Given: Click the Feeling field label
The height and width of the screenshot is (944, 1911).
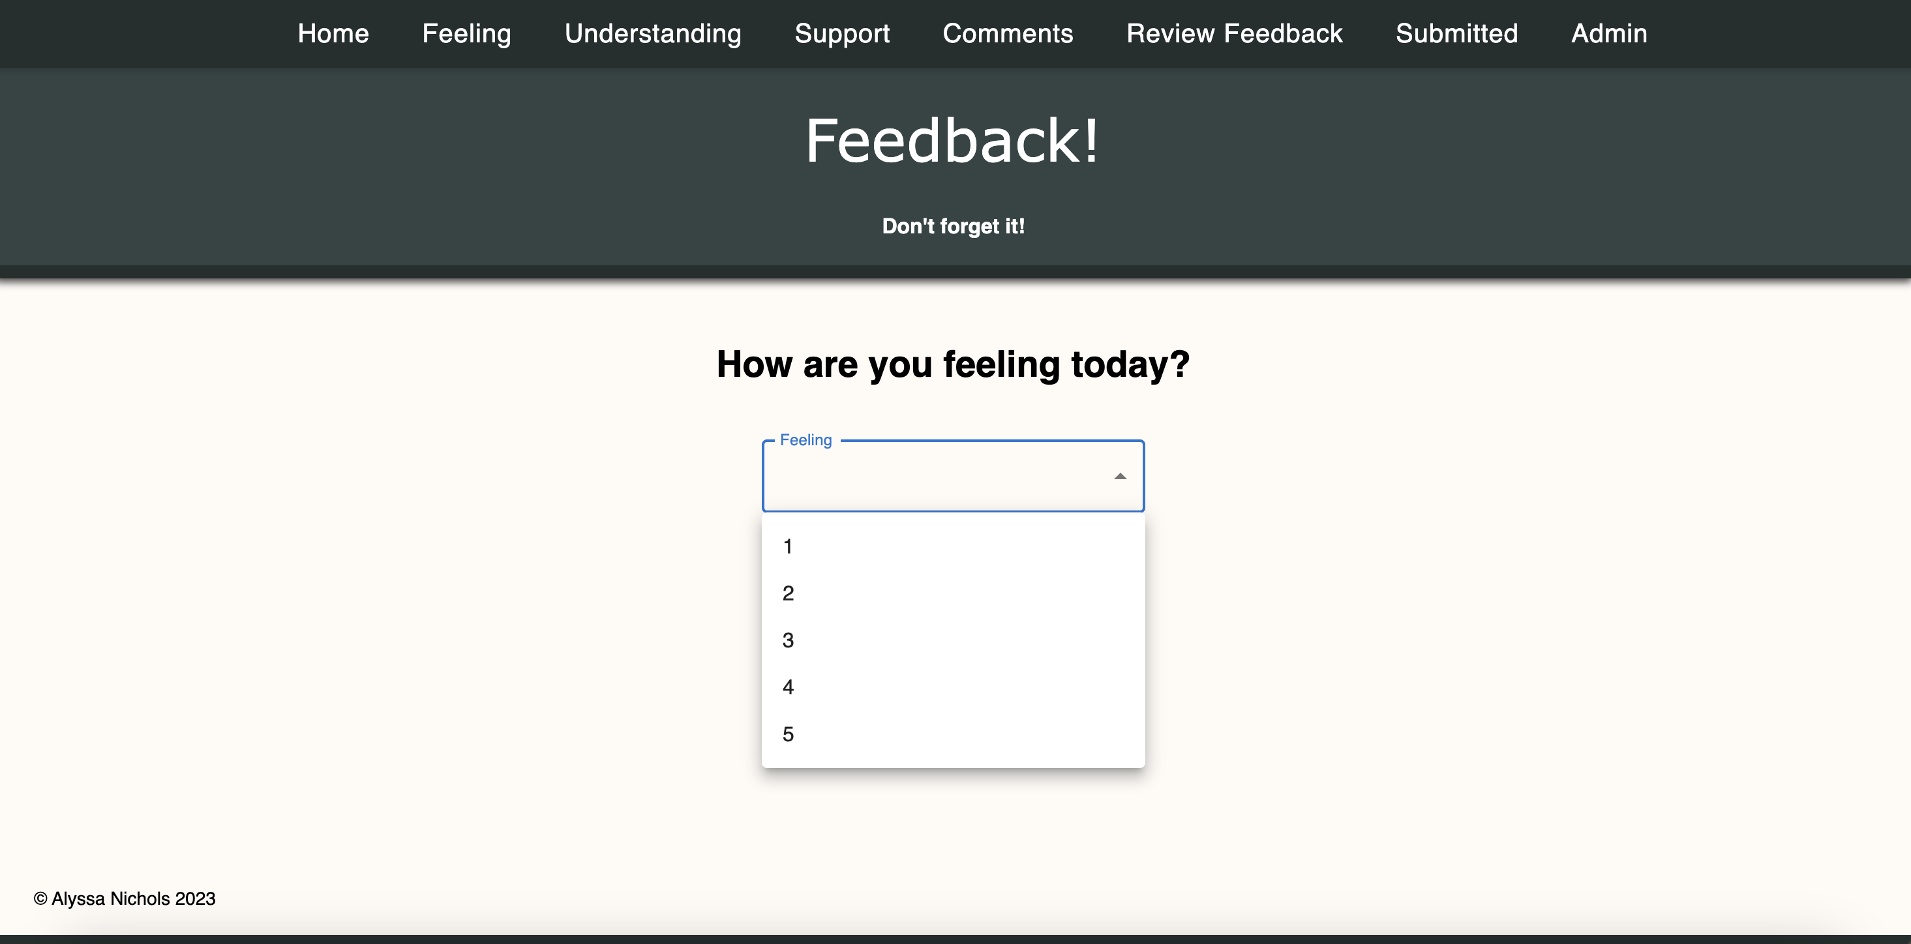Looking at the screenshot, I should 805,440.
